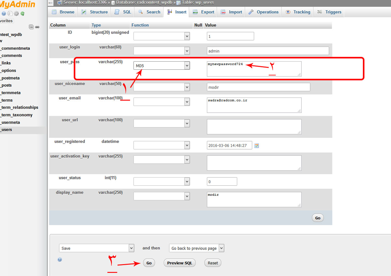Open the calendar picker beside user_registered
The height and width of the screenshot is (276, 391).
tap(256, 146)
